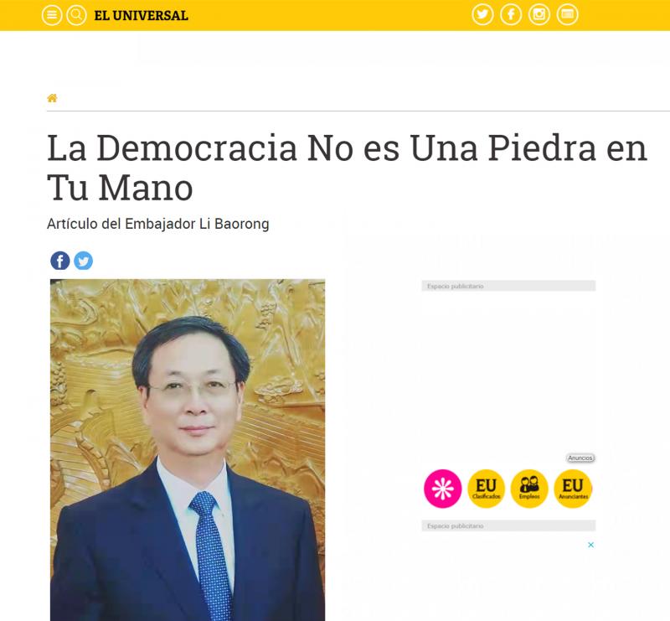Image resolution: width=670 pixels, height=621 pixels.
Task: Close the advertisement with the X
Action: pos(591,545)
